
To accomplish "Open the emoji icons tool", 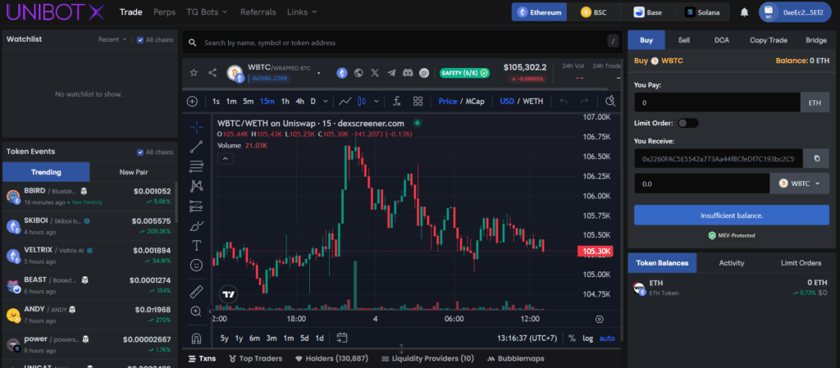I will [x=197, y=265].
